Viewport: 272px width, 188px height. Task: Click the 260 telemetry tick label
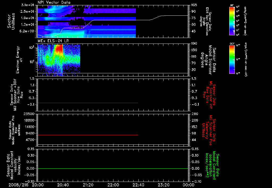point(194,114)
